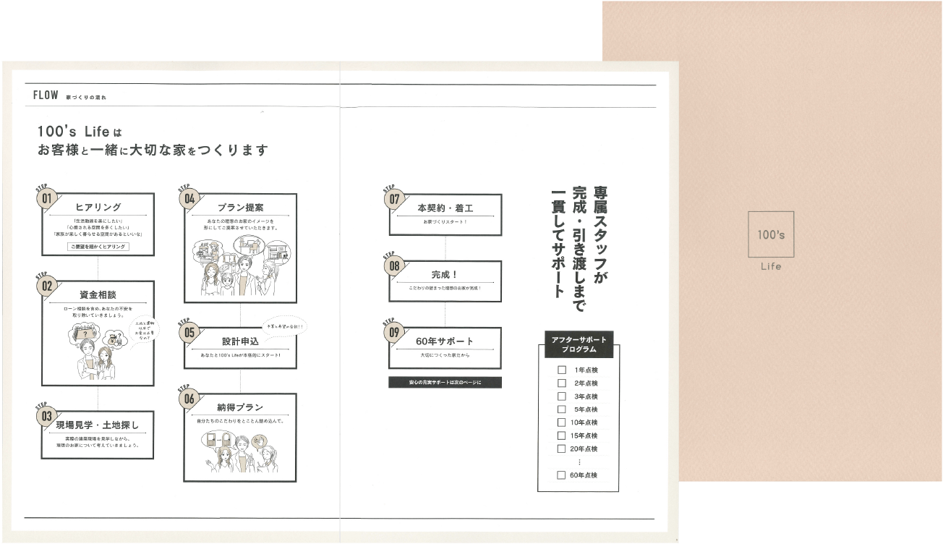The width and height of the screenshot is (943, 544).
Task: Click the 完成！ step title
Action: click(445, 275)
